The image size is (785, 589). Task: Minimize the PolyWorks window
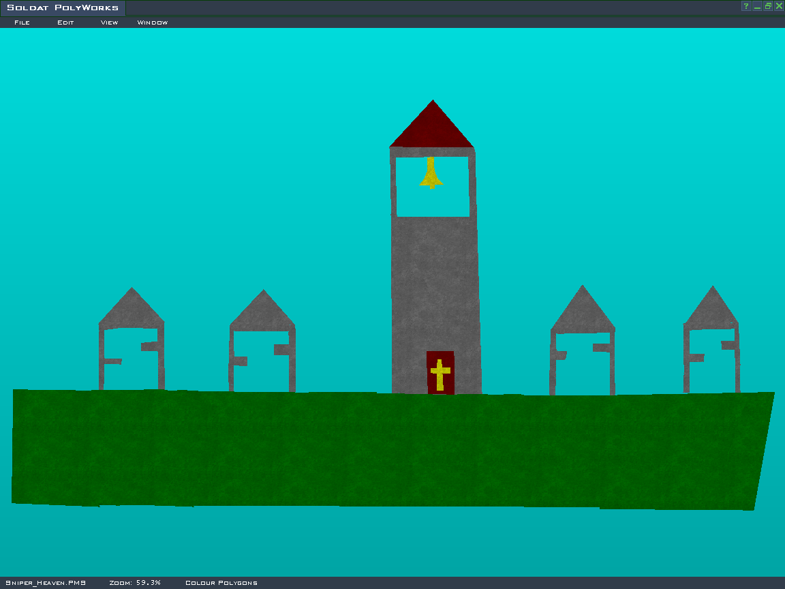coord(757,6)
